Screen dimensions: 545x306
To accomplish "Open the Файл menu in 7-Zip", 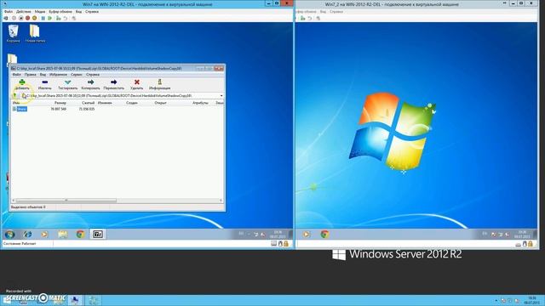I will pyautogui.click(x=16, y=75).
